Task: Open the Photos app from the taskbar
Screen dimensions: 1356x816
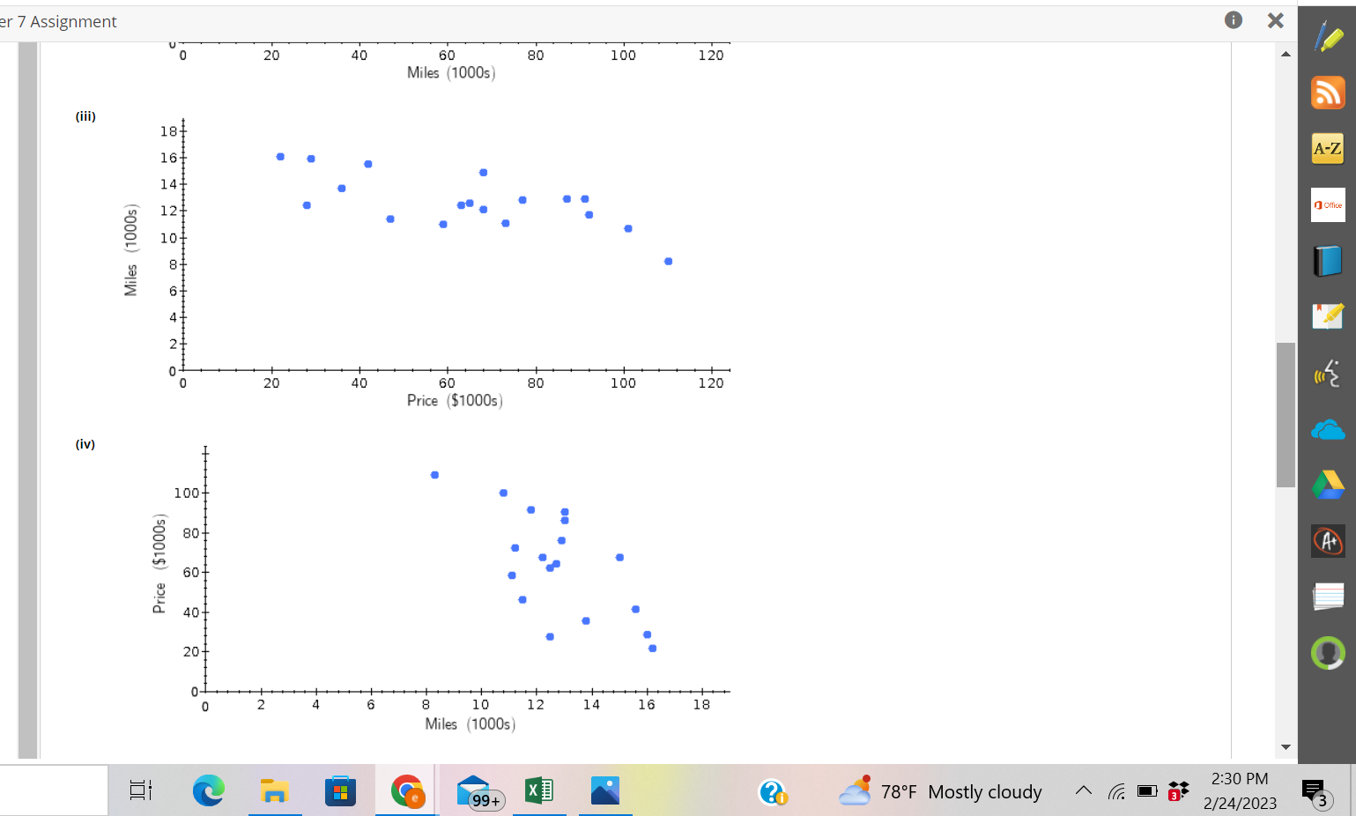Action: (x=605, y=790)
